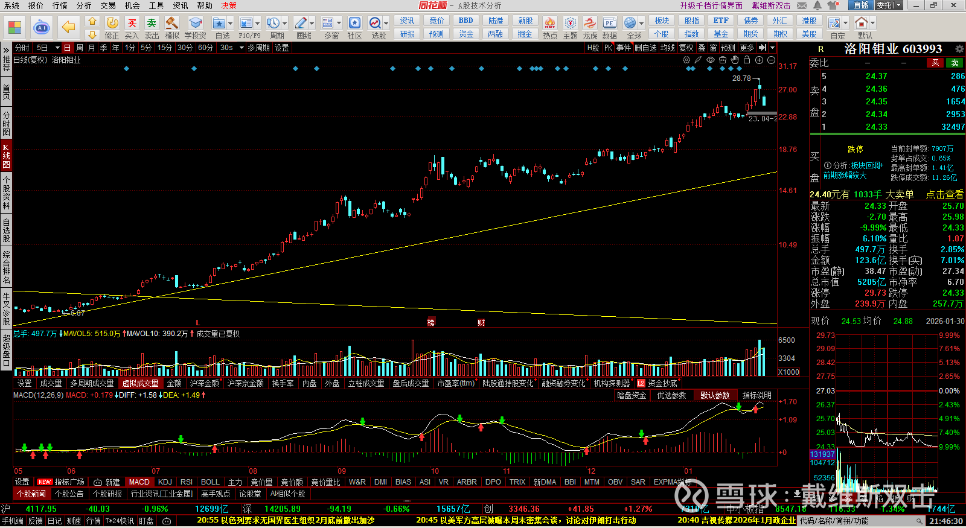Open the 30s period dropdown arrow
The width and height of the screenshot is (966, 528).
pos(241,48)
